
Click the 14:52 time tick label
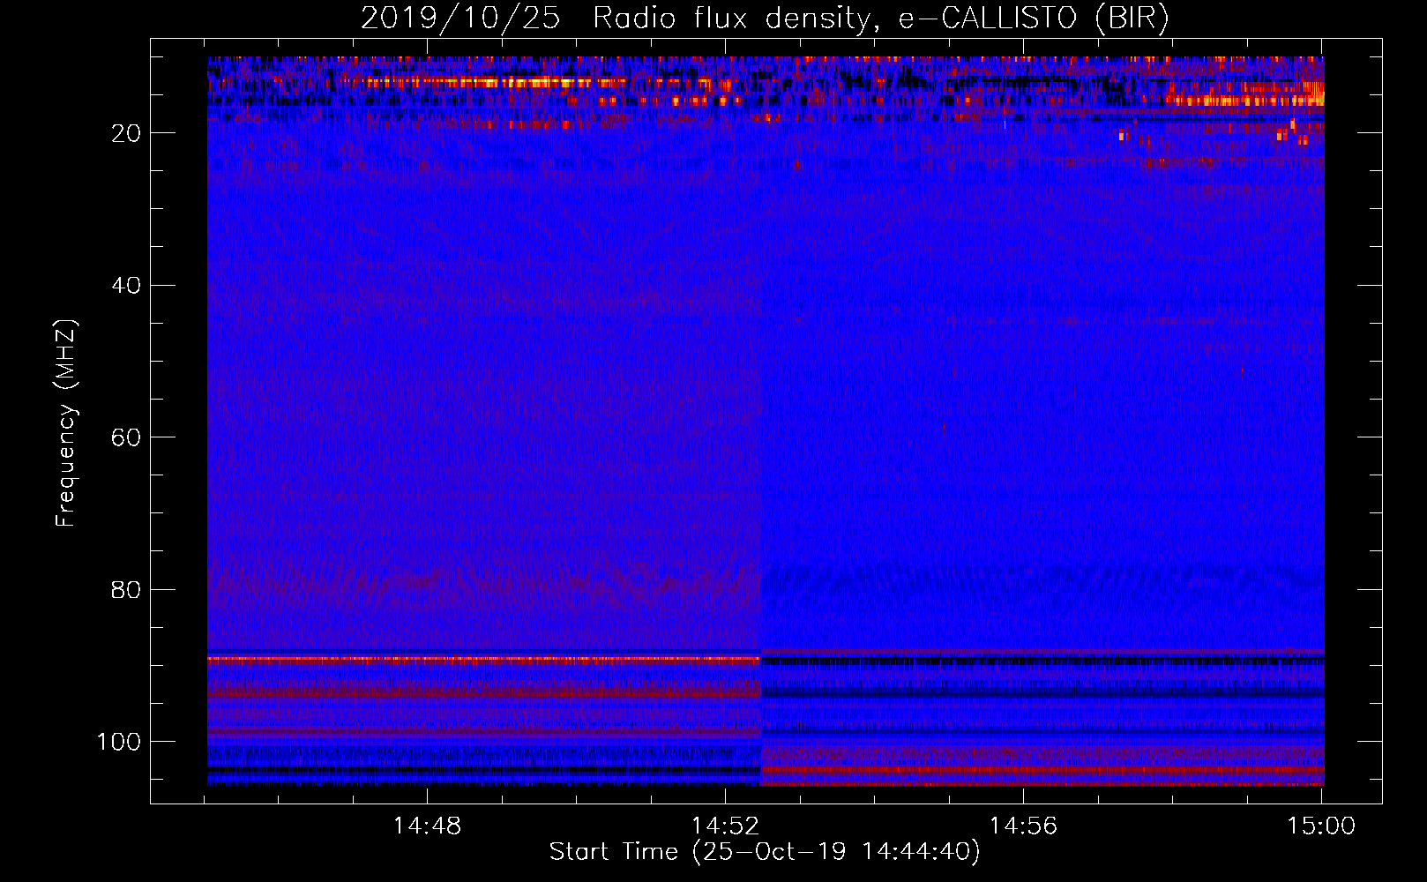point(725,826)
